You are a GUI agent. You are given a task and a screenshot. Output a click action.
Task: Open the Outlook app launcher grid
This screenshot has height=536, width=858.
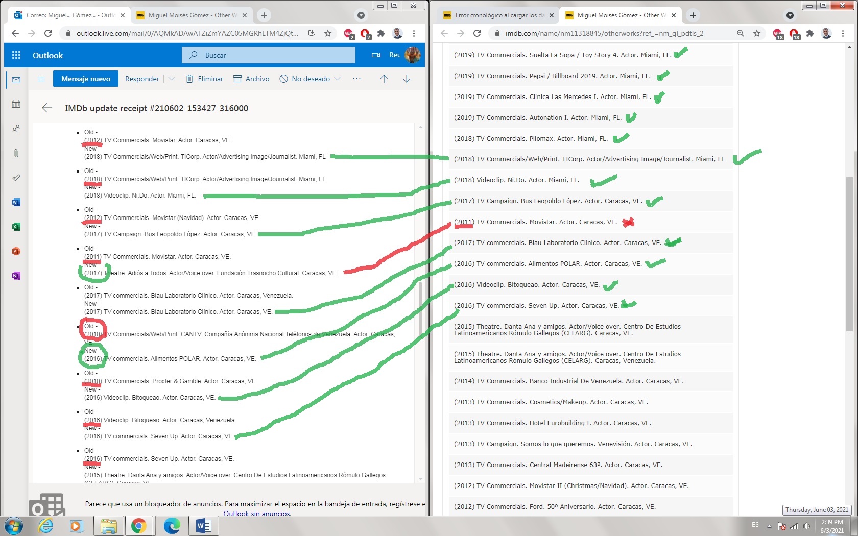pyautogui.click(x=16, y=55)
